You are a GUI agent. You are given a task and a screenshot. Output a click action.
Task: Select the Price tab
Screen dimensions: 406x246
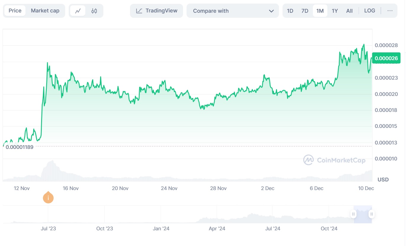(15, 11)
